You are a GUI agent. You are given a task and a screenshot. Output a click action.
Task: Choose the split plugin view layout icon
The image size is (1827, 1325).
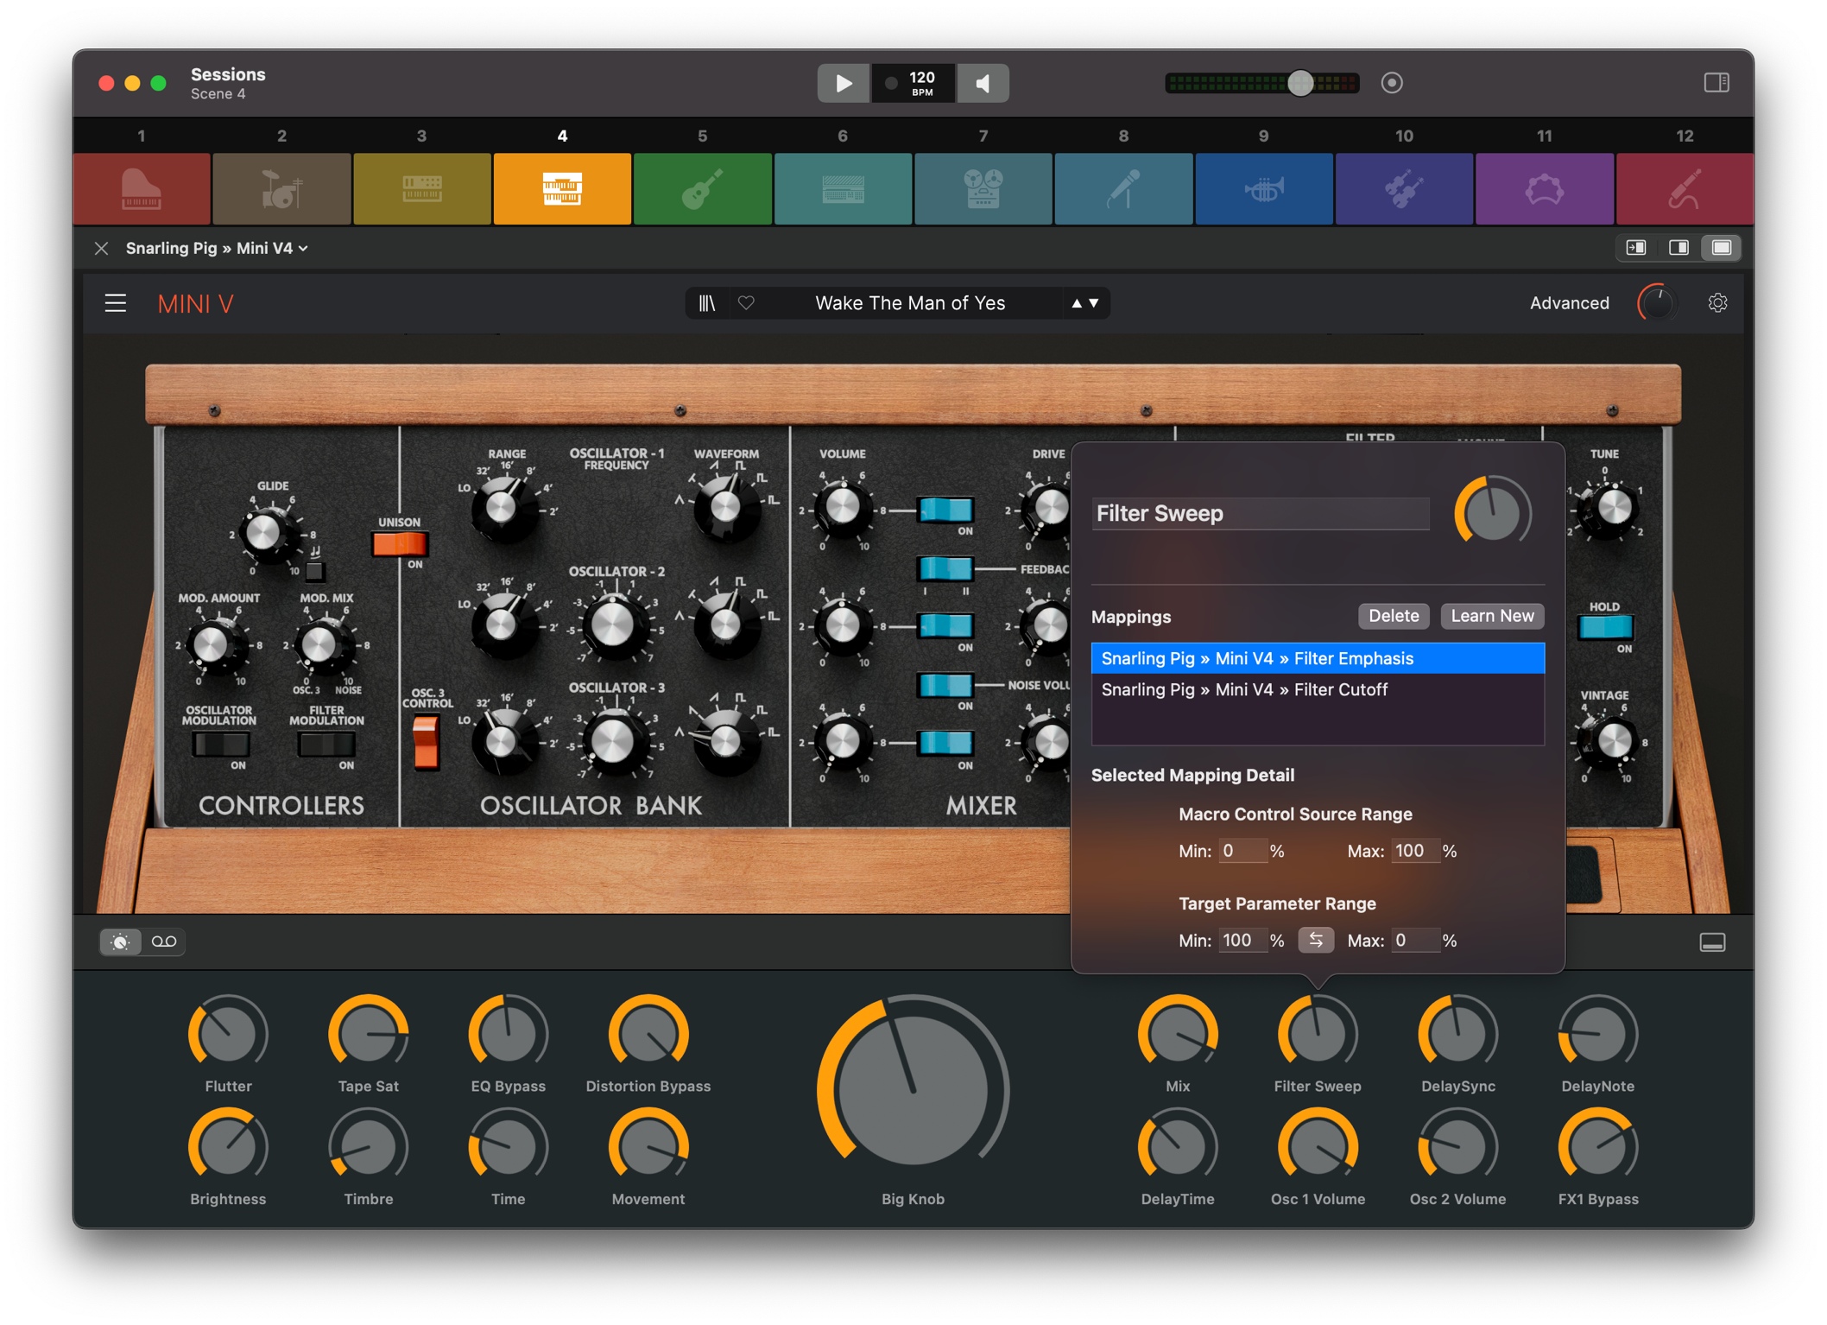pyautogui.click(x=1678, y=248)
